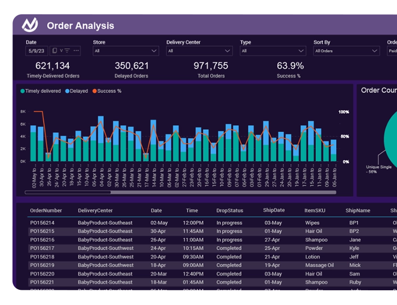Sort by DropStatus column header
Screen dimensions: 397x305
coord(230,211)
